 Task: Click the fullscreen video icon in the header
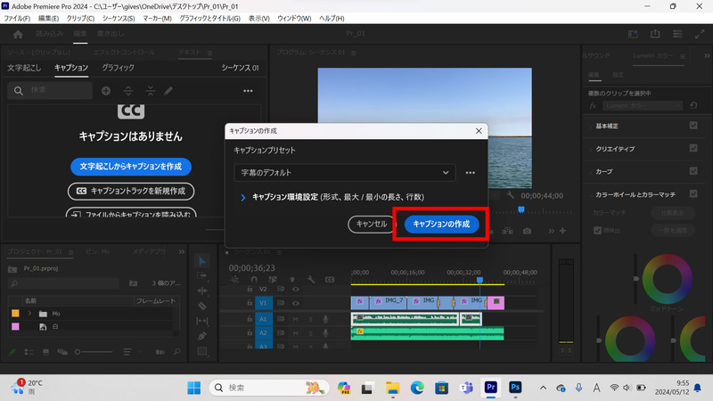pyautogui.click(x=700, y=34)
